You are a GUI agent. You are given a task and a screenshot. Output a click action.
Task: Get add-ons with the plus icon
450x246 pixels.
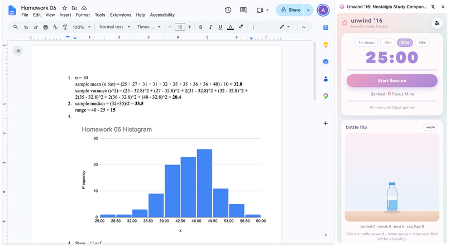pos(325,123)
